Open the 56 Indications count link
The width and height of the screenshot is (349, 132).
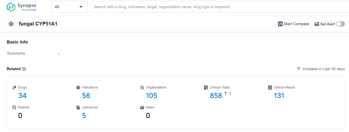(86, 96)
